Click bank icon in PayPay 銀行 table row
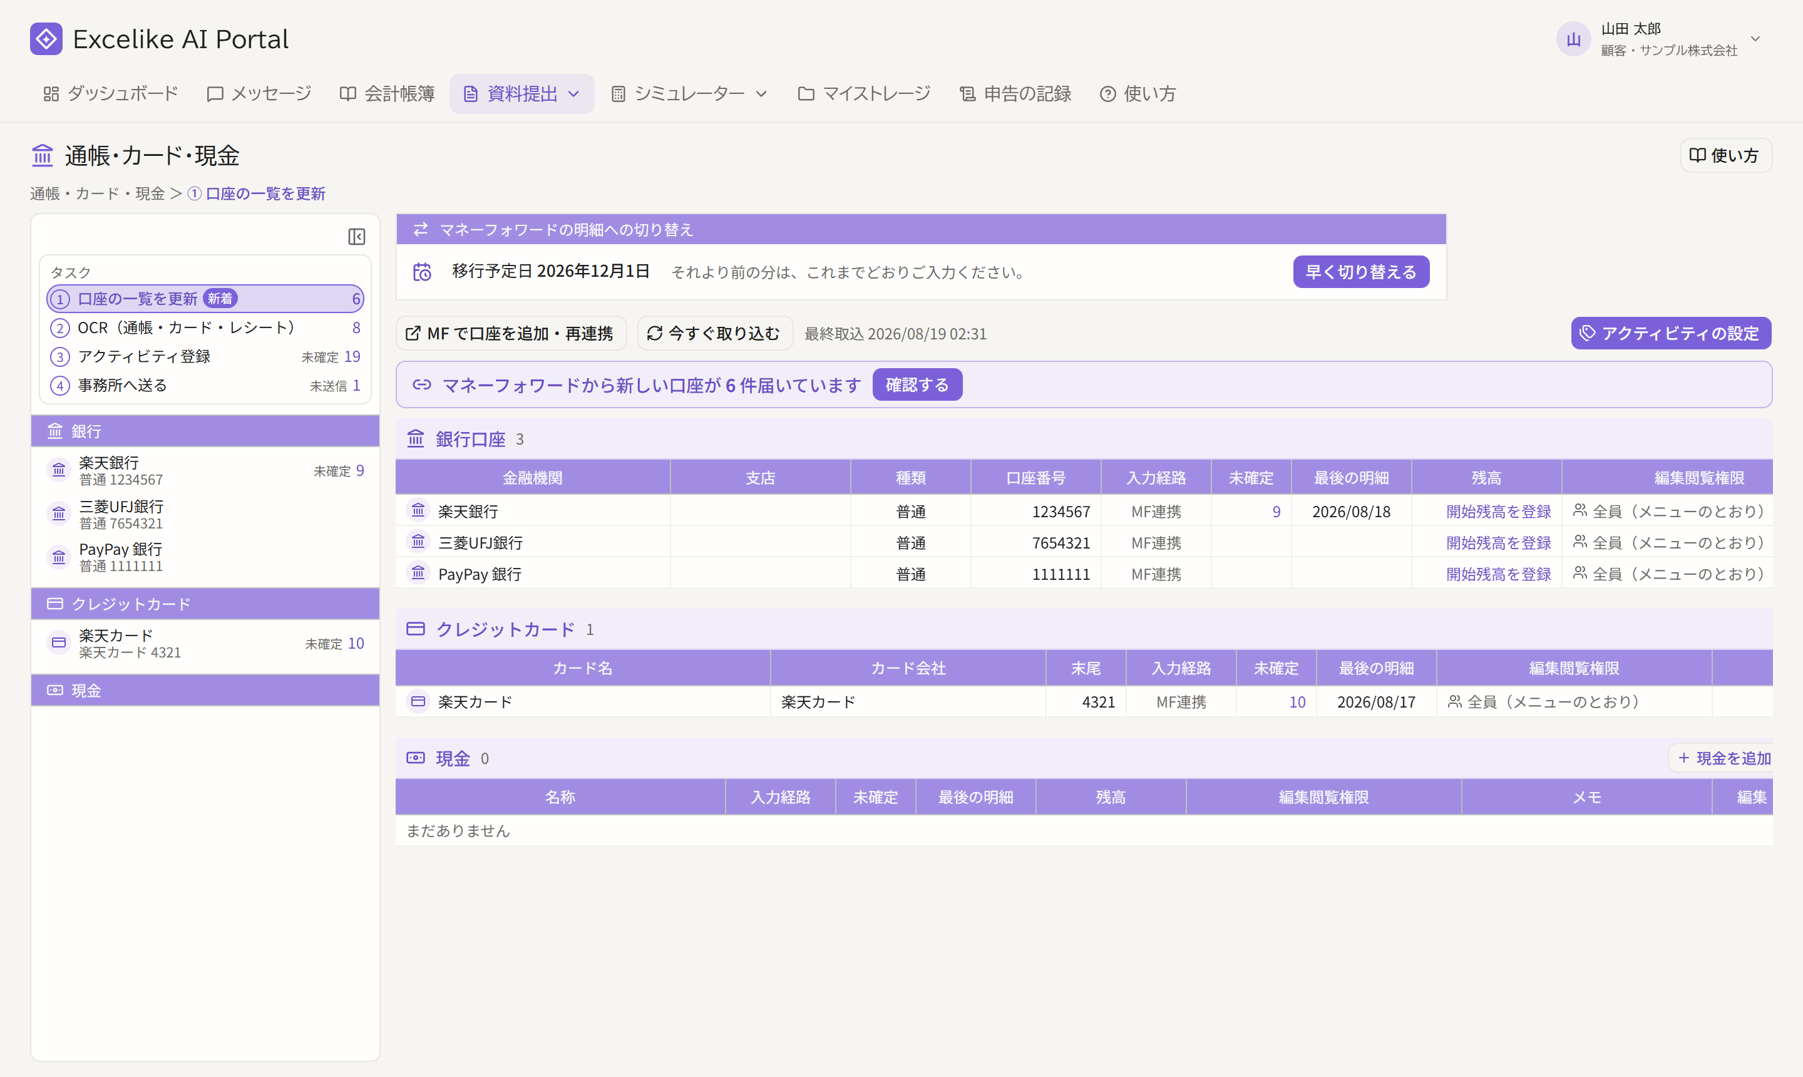Image resolution: width=1803 pixels, height=1077 pixels. [419, 574]
